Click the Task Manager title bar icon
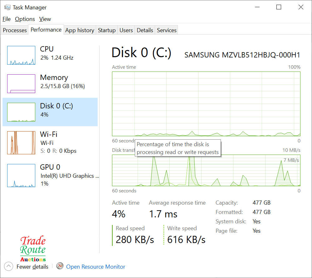Image resolution: width=312 pixels, height=278 pixels. point(7,7)
